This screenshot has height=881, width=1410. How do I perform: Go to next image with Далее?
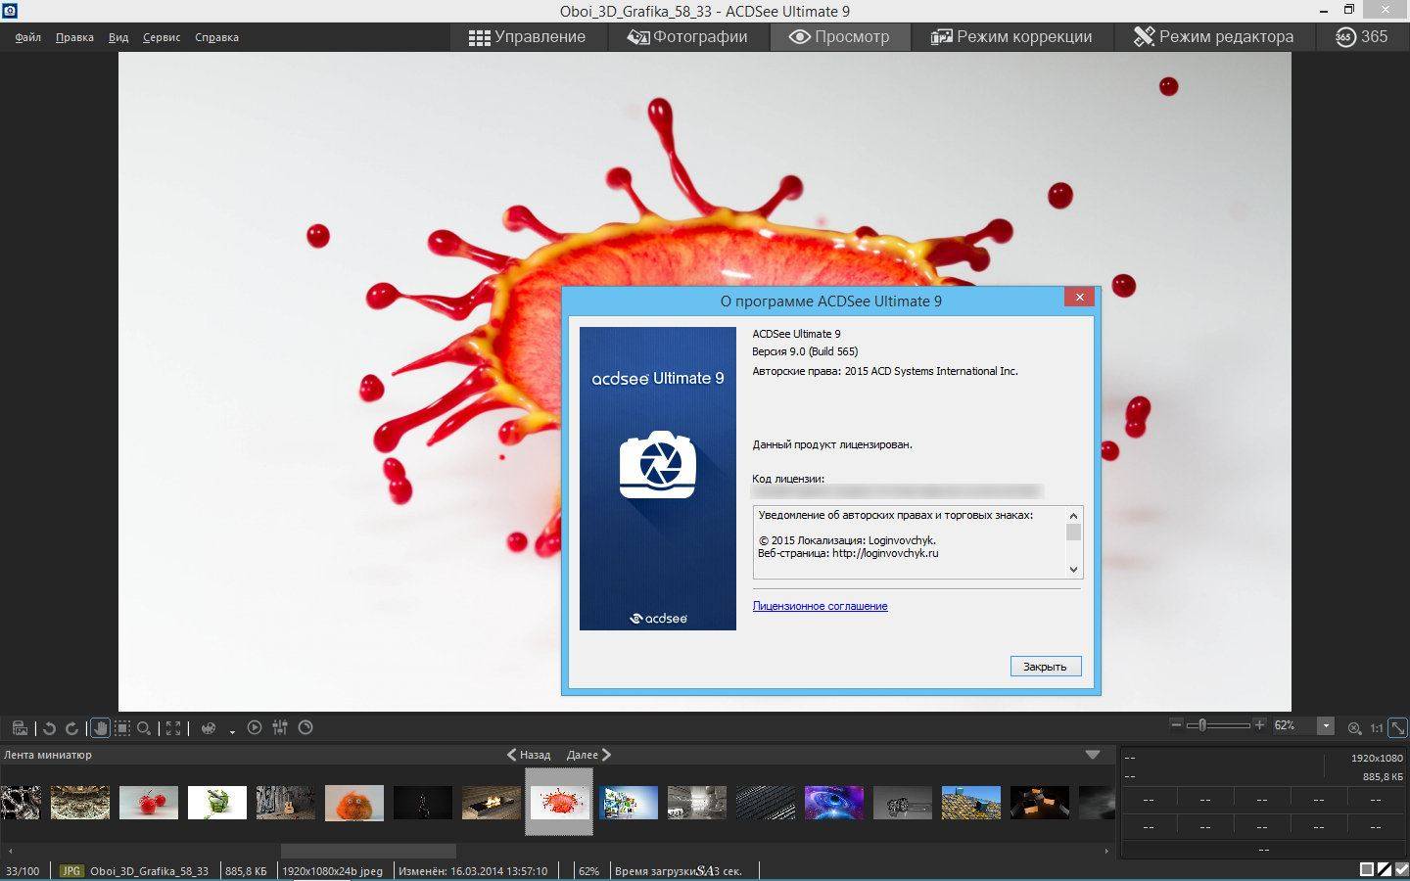(588, 755)
